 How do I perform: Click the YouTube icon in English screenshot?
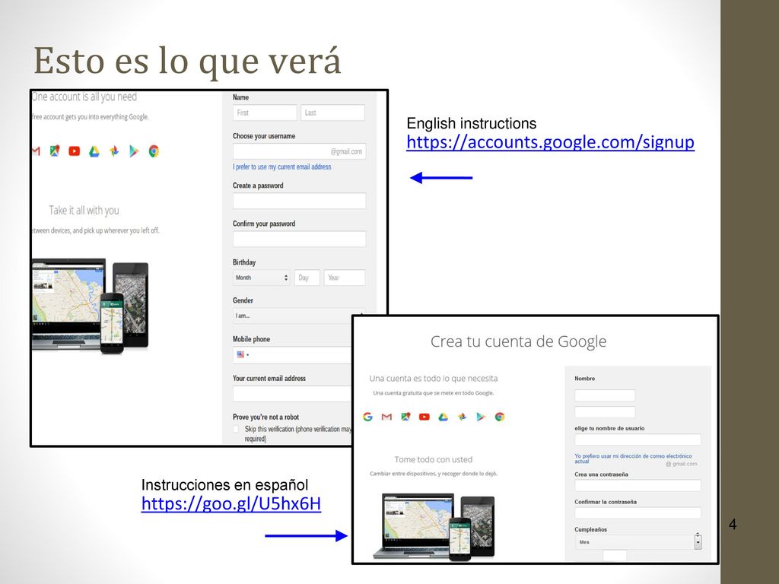pyautogui.click(x=74, y=151)
